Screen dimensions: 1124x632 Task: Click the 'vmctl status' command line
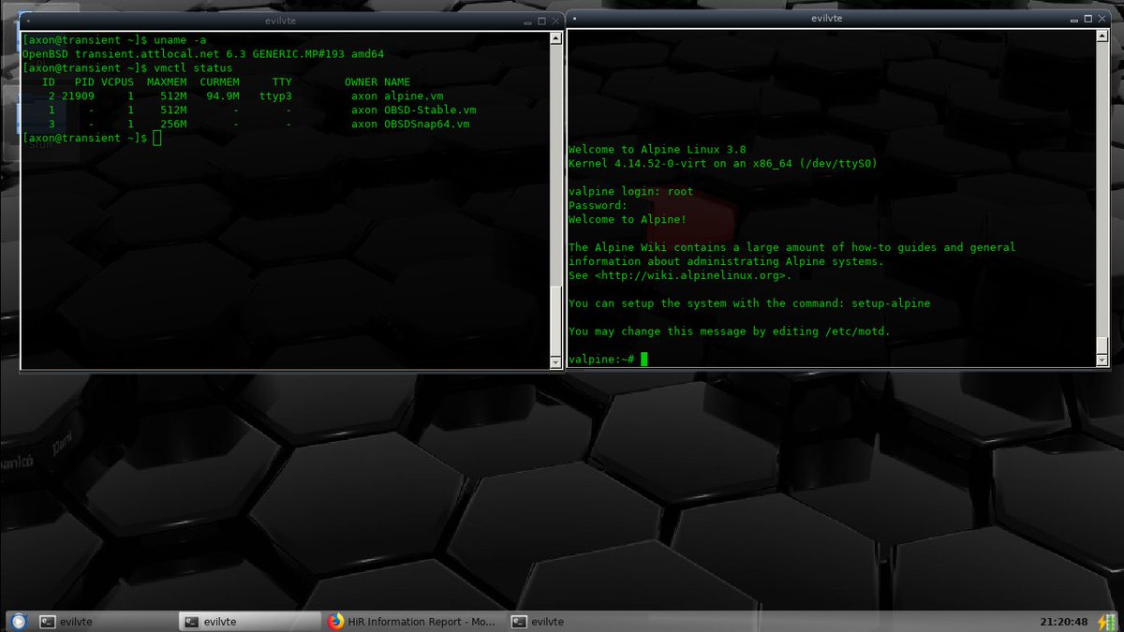point(127,68)
